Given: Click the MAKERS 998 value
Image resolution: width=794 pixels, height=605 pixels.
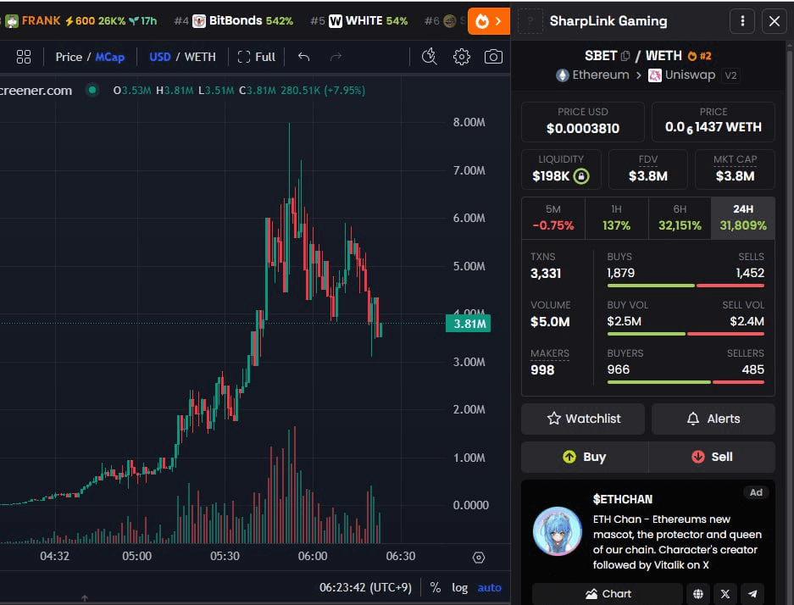Looking at the screenshot, I should [x=542, y=370].
